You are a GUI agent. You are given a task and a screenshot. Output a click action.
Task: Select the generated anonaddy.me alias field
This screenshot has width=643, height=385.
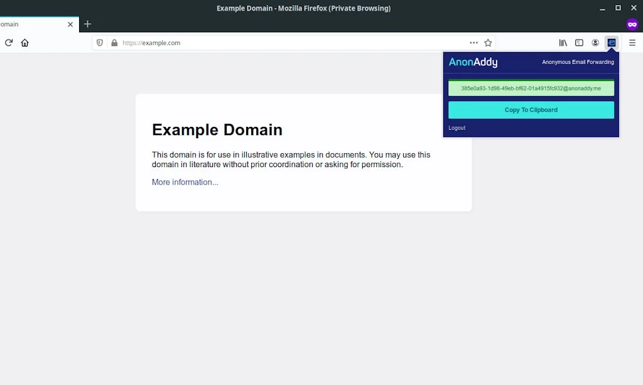(531, 89)
